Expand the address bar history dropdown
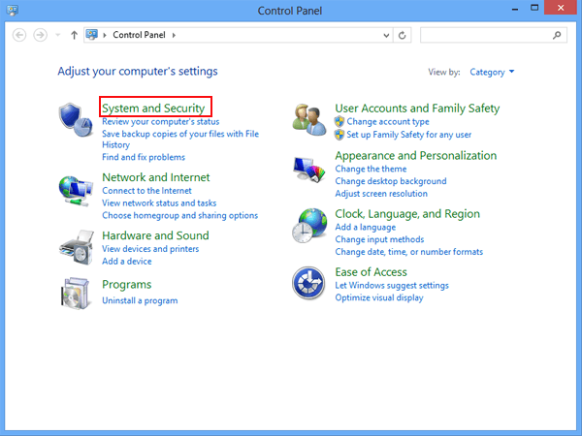 point(386,35)
